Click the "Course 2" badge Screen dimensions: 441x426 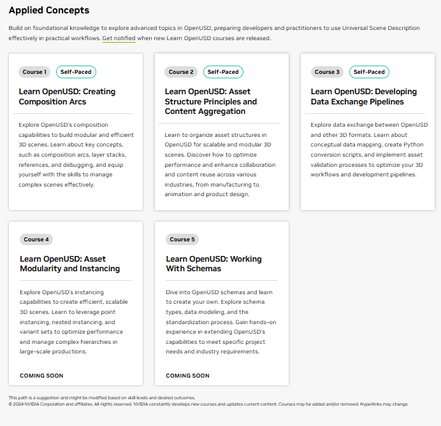(181, 72)
